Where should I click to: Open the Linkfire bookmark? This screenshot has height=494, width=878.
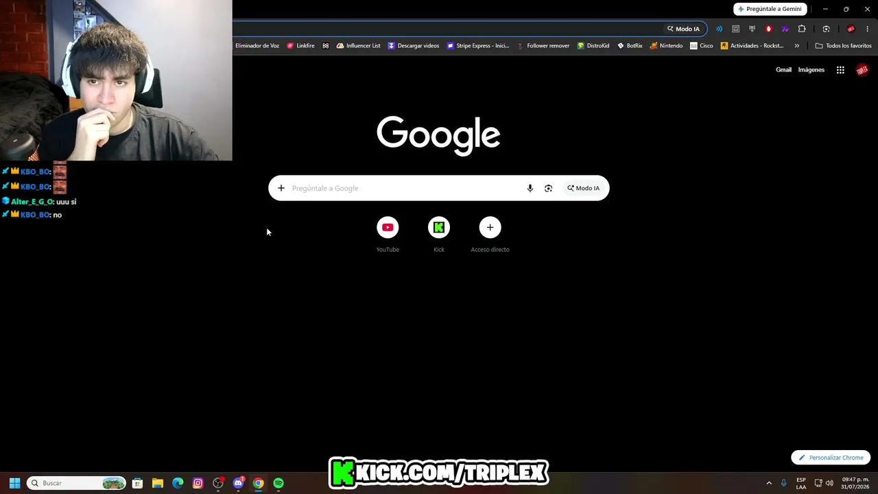coord(300,46)
